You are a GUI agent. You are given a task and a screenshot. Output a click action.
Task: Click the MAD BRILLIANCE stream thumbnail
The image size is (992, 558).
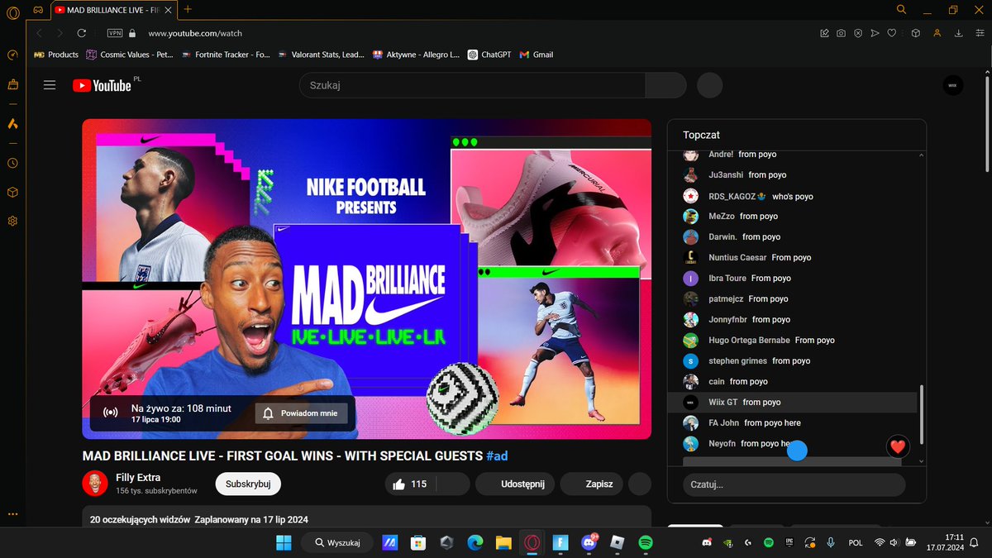(366, 279)
